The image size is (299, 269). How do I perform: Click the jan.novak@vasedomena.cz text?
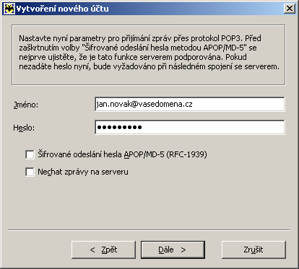tap(144, 104)
